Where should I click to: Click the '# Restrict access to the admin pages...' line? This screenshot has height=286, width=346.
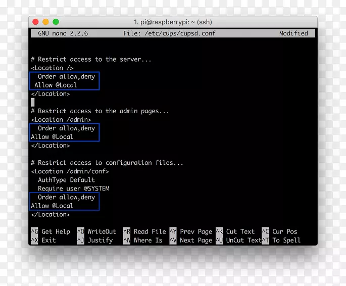pos(100,111)
